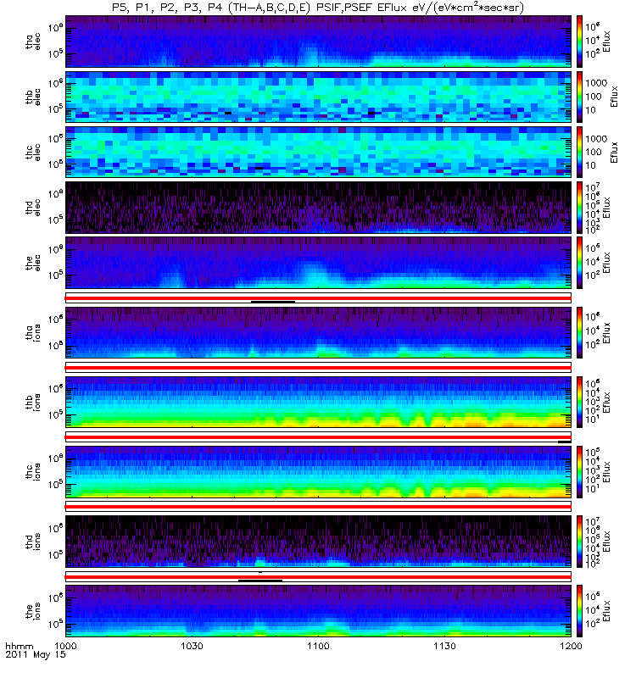636x678 pixels.
Task: Select the thc ions spectrogram panel
Action: 319,472
